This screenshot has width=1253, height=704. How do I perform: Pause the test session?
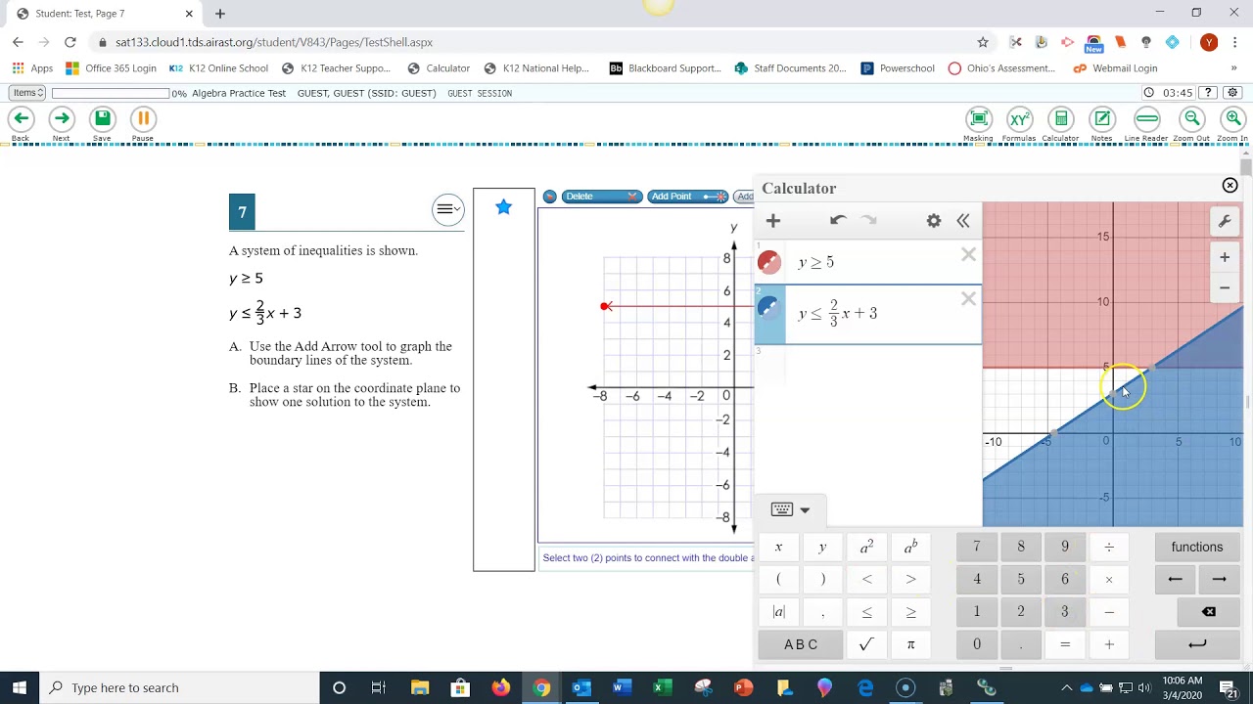tap(143, 119)
